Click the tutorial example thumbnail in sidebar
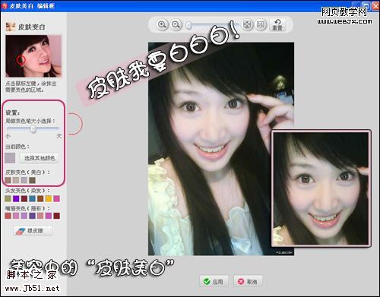 click(33, 56)
